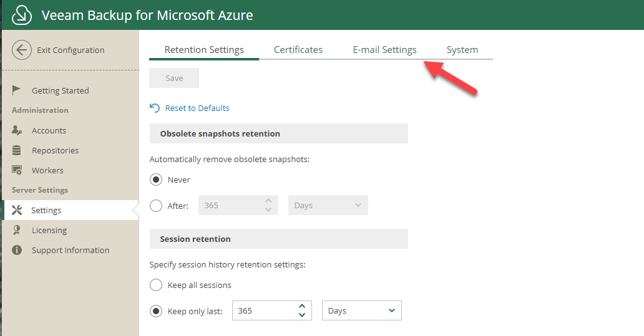Open Workers monitor gear icon
This screenshot has height=336, width=644.
coord(17,170)
